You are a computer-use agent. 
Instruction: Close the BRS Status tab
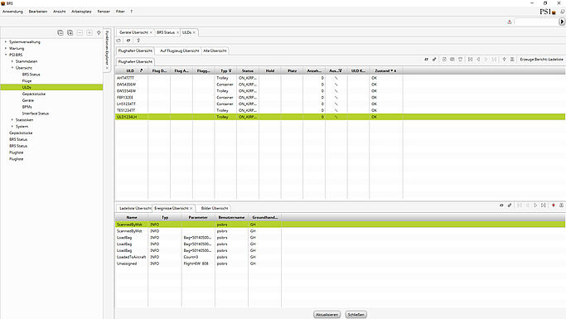177,32
